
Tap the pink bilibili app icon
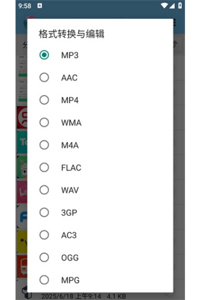tap(22, 192)
